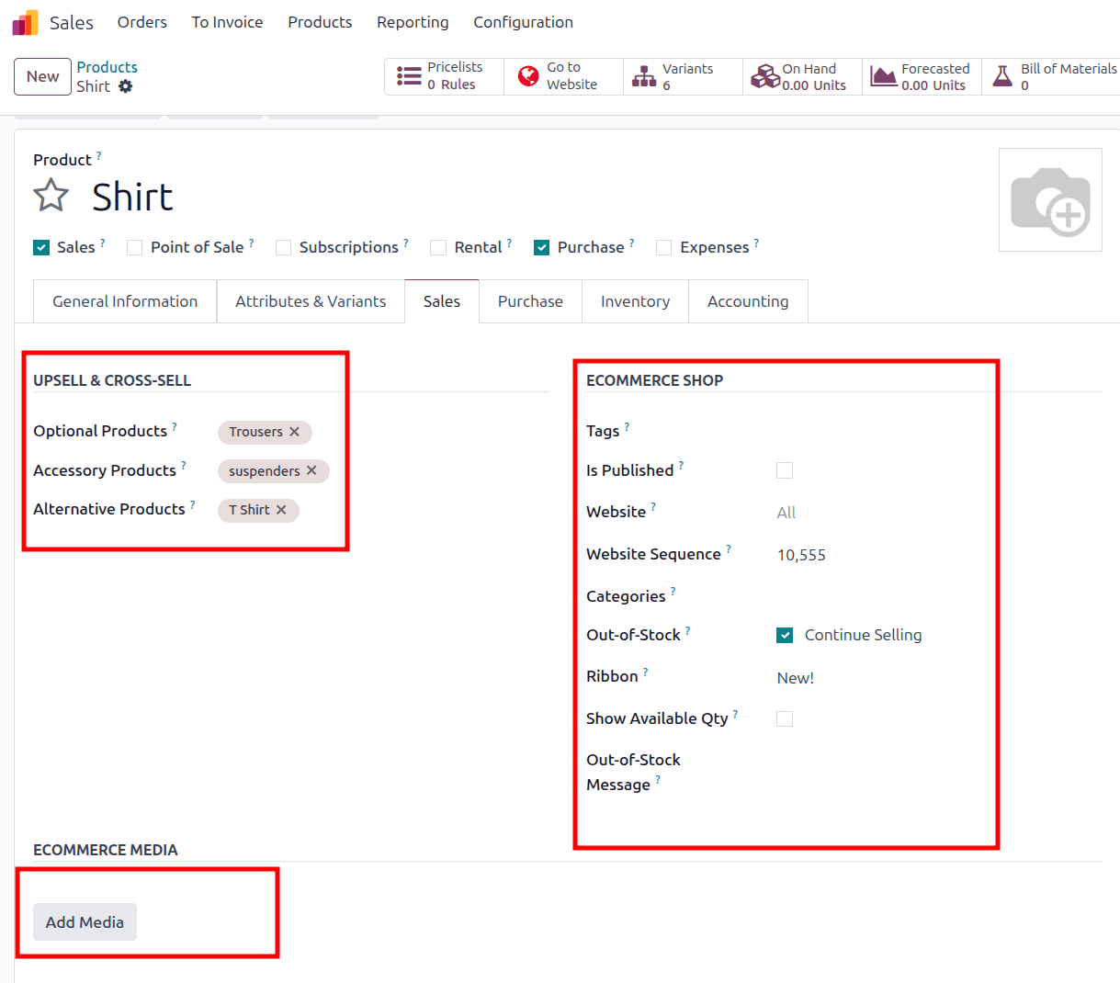1120x983 pixels.
Task: Remove the T Shirt alternative product tag
Action: (x=281, y=510)
